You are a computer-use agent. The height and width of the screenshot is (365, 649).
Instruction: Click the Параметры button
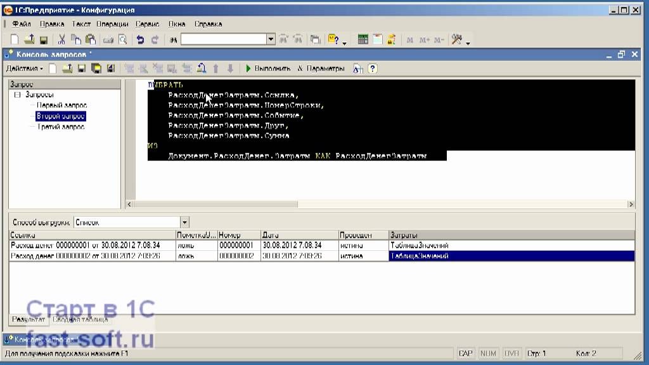point(321,68)
